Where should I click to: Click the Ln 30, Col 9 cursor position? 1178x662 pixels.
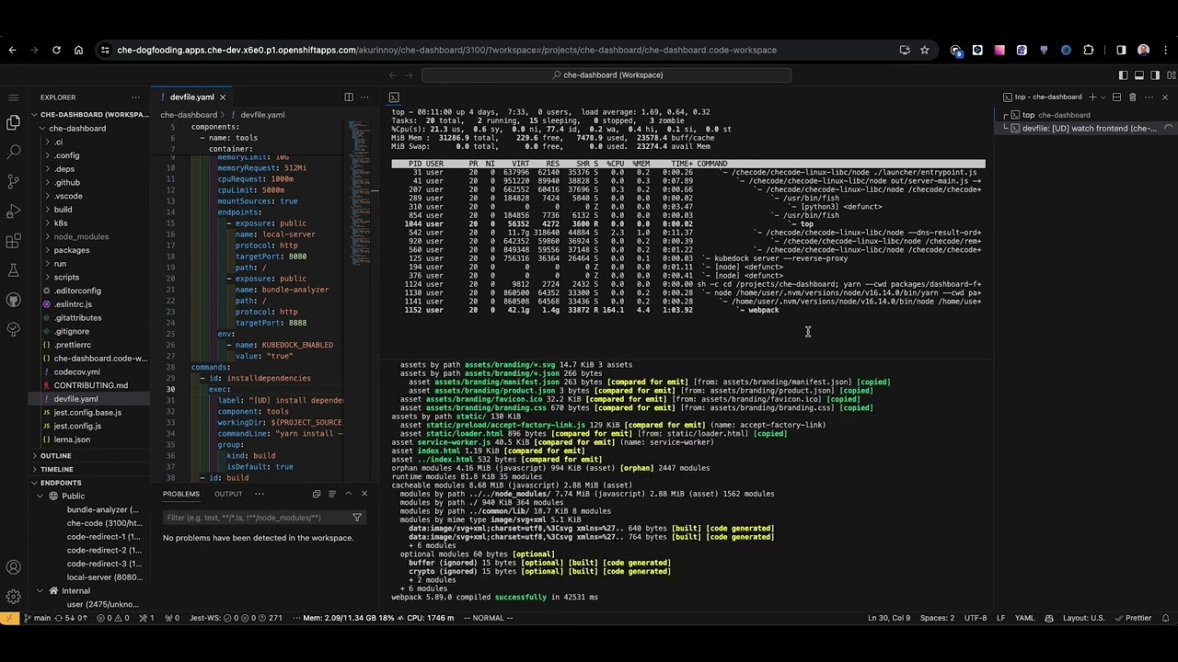[889, 618]
